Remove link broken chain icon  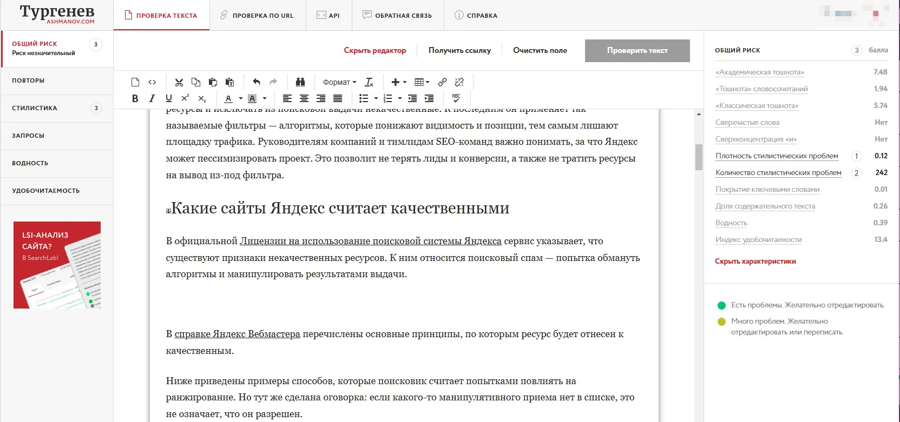tap(459, 82)
